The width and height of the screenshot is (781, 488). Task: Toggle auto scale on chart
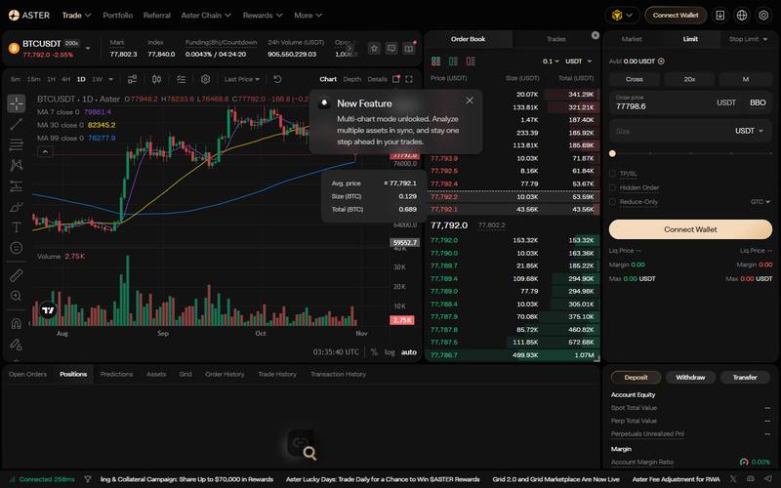(408, 352)
